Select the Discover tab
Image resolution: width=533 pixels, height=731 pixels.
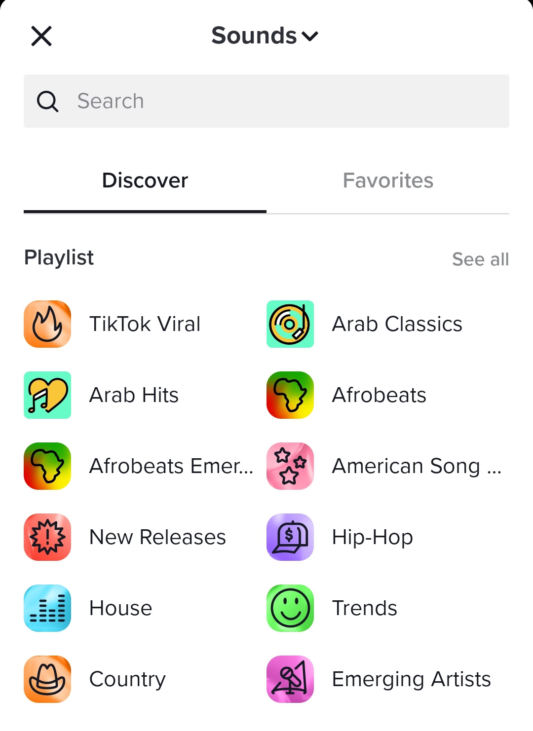click(145, 181)
